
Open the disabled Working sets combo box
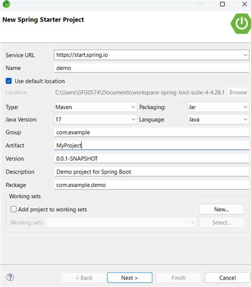(121, 222)
